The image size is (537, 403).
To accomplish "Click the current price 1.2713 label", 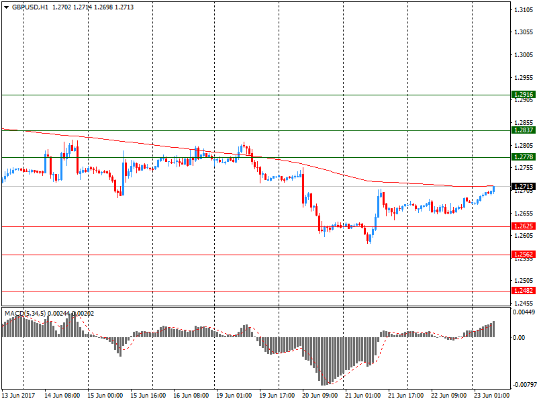I will click(x=524, y=187).
